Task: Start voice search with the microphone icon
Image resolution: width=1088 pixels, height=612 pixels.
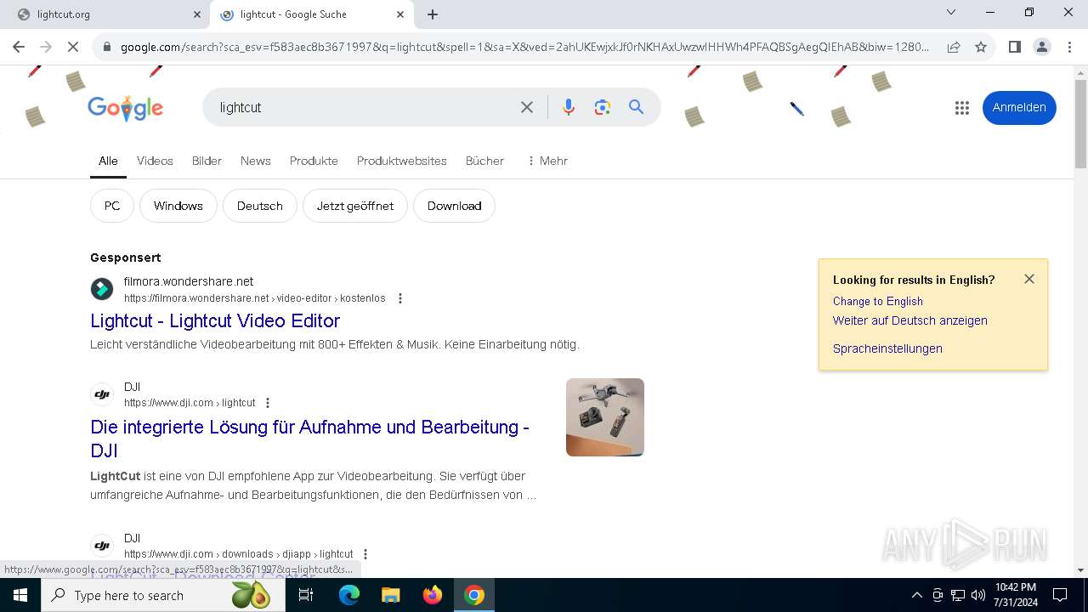Action: point(569,107)
